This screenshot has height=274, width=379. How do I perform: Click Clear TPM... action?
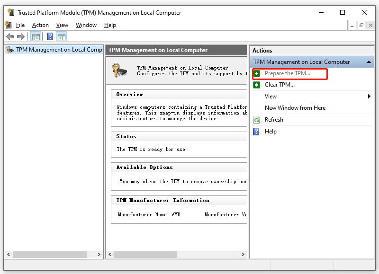click(280, 85)
